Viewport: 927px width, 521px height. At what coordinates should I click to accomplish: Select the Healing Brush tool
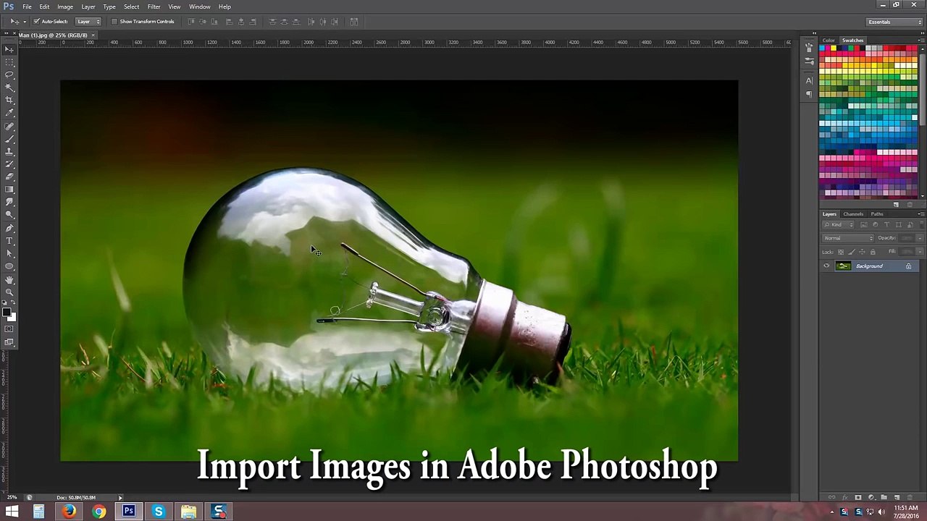point(9,126)
